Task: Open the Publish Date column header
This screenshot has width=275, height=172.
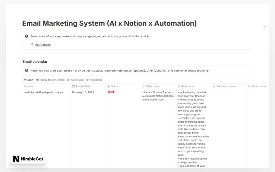Action: click(88, 86)
